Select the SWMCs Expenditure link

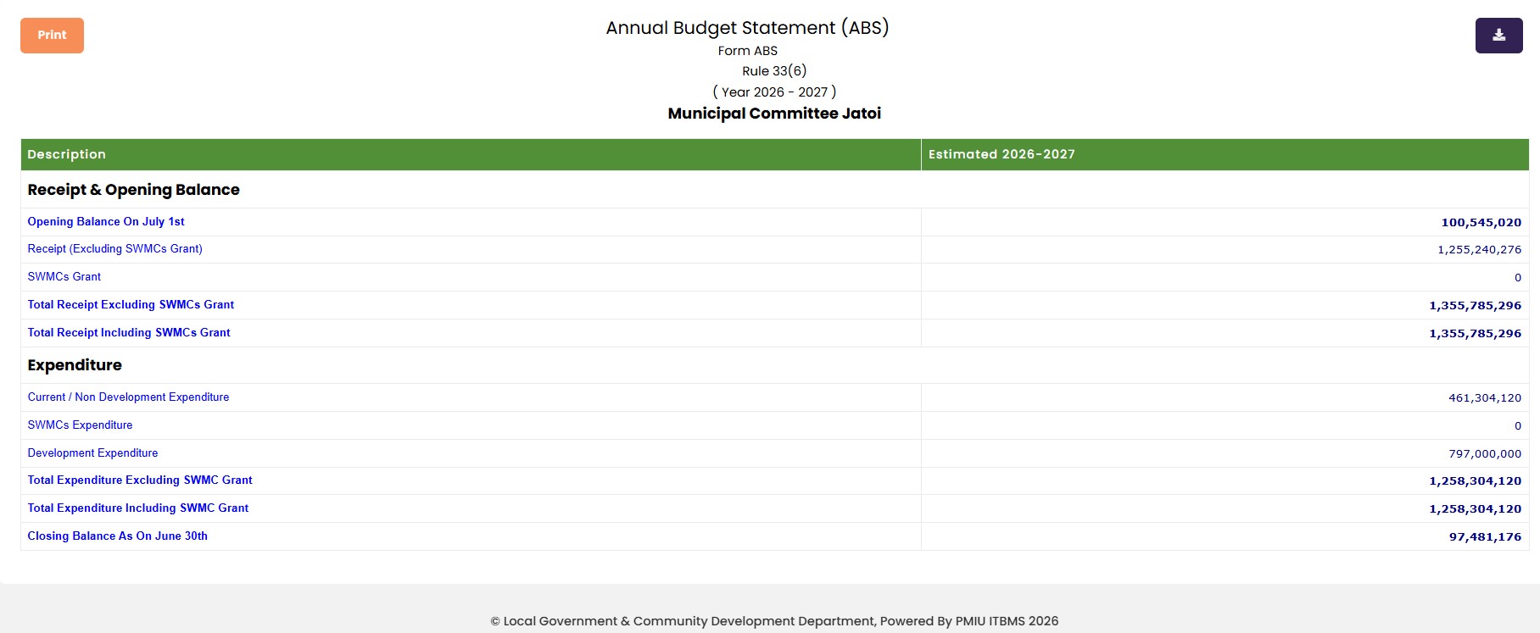coord(80,425)
